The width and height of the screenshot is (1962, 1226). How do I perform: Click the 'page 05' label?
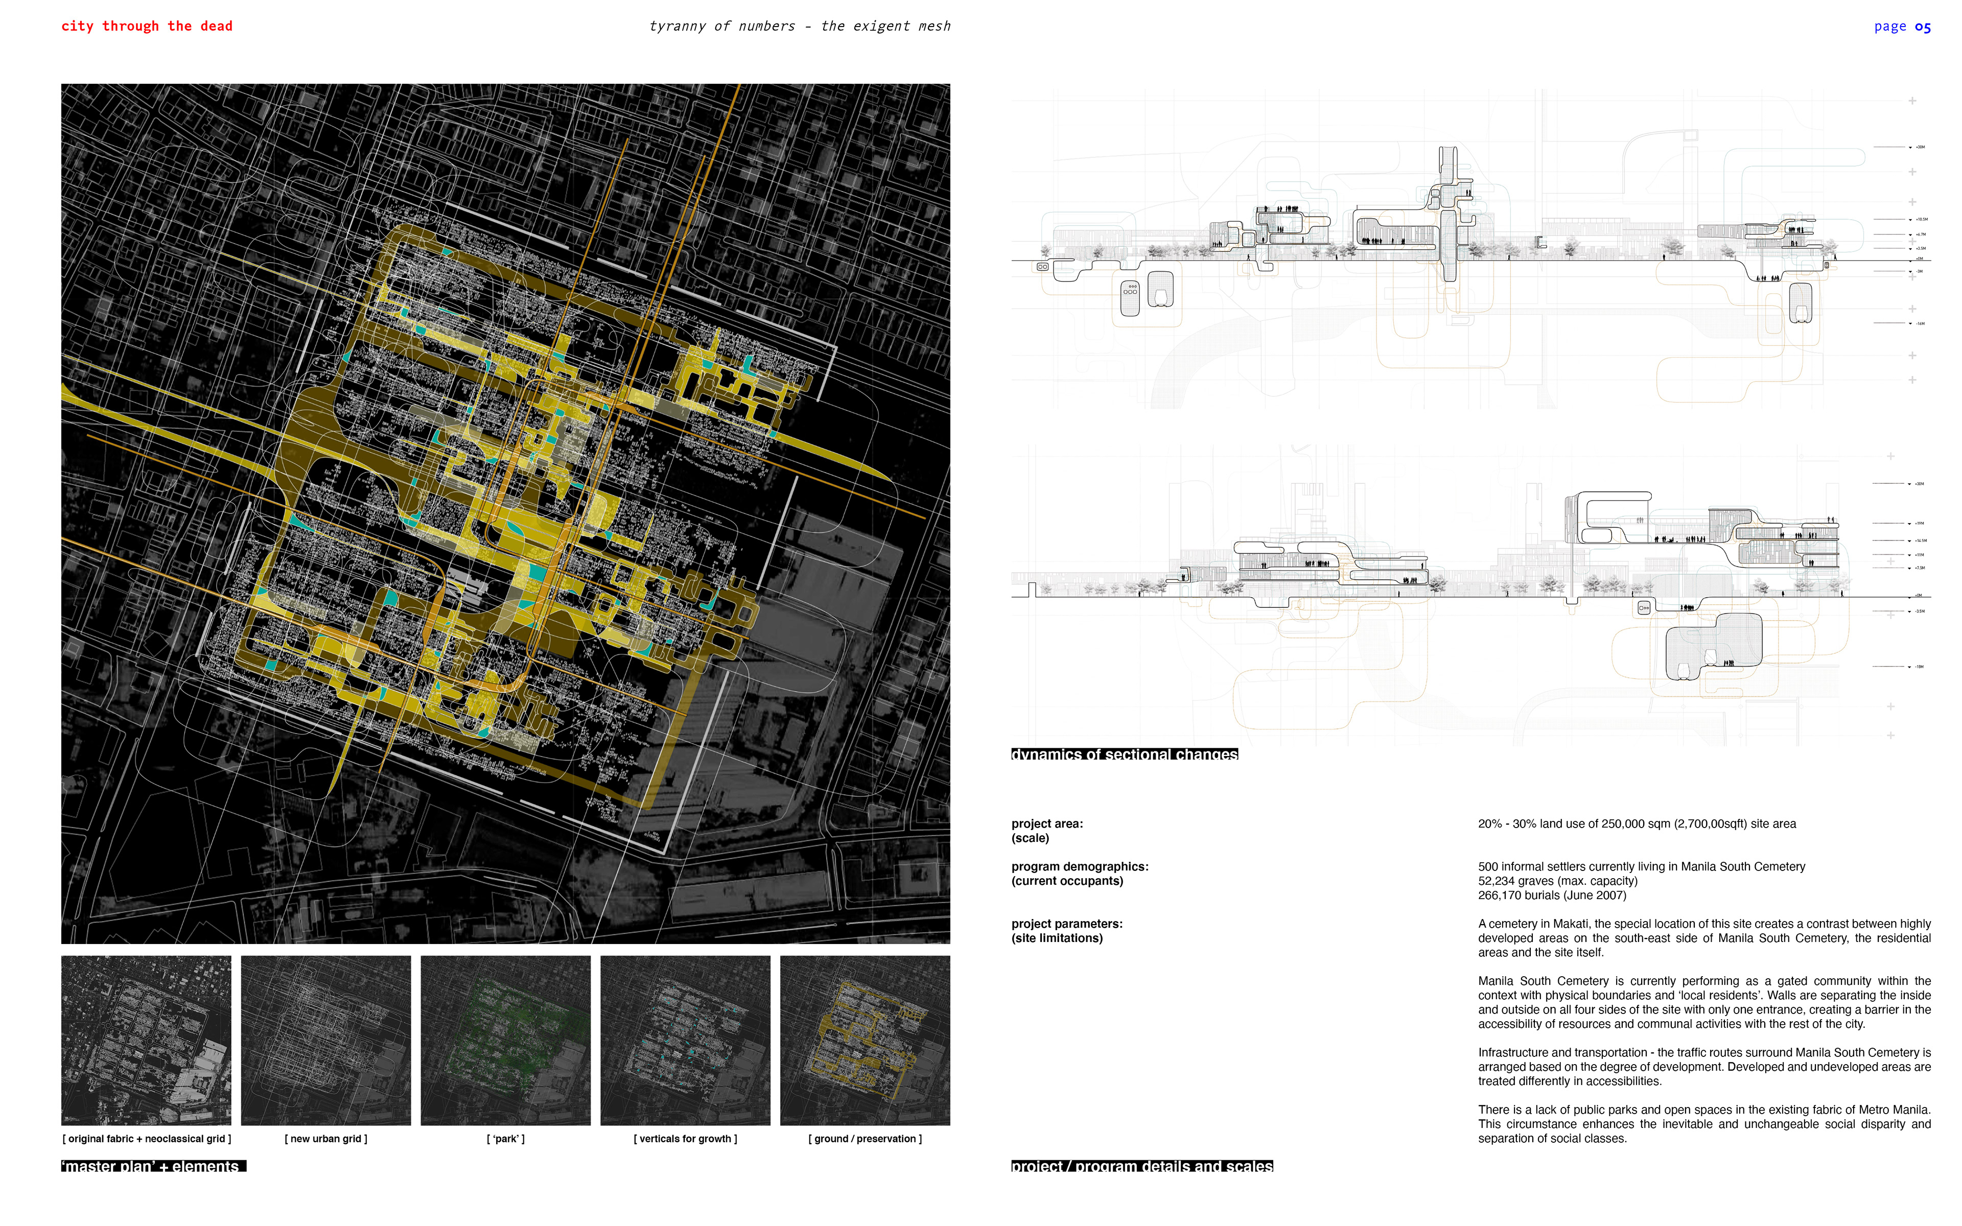1902,27
